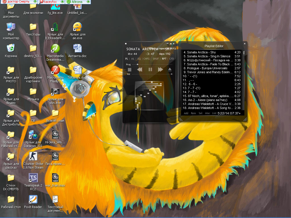Screen dimensions: 291x218
Task: Select the skin.exe shortcut icon
Action: point(55,92)
